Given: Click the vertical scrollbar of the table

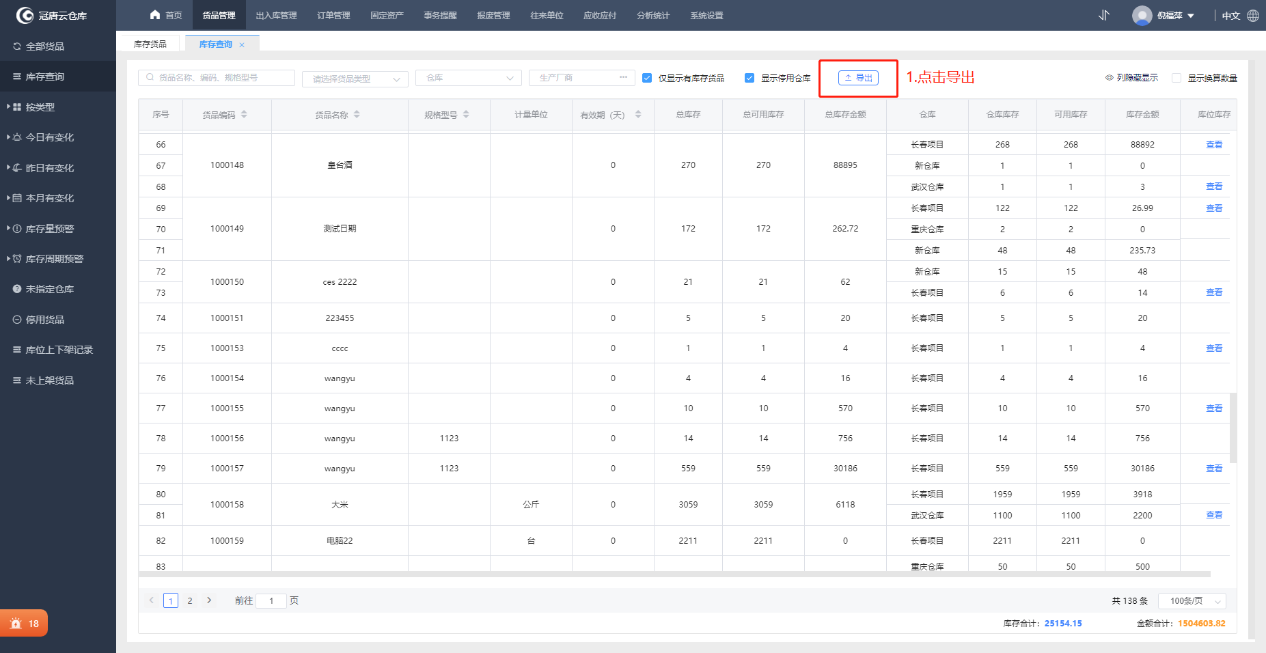Looking at the screenshot, I should click(1233, 428).
